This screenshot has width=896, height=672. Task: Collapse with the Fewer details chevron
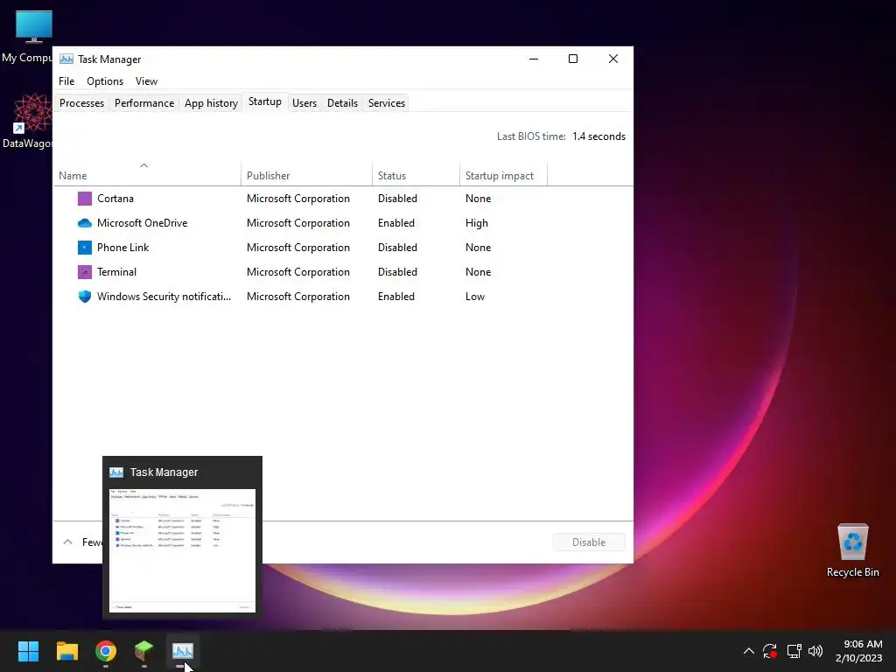click(67, 542)
